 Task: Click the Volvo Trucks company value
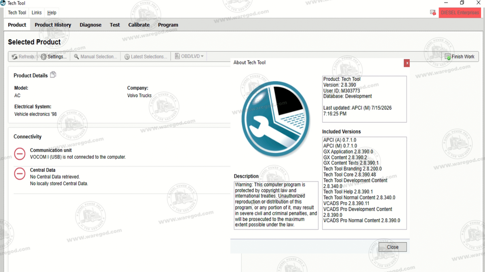tap(139, 96)
